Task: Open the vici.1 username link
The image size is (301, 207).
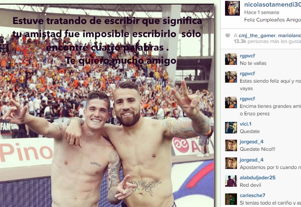Action: click(246, 124)
